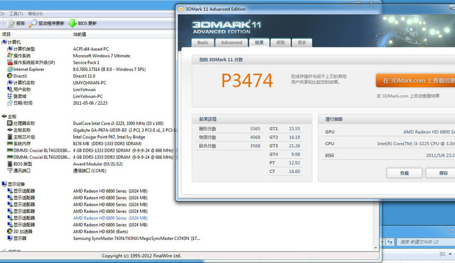
Task: Click the Microsoft Windows 7 Ultimate value
Action: point(101,56)
